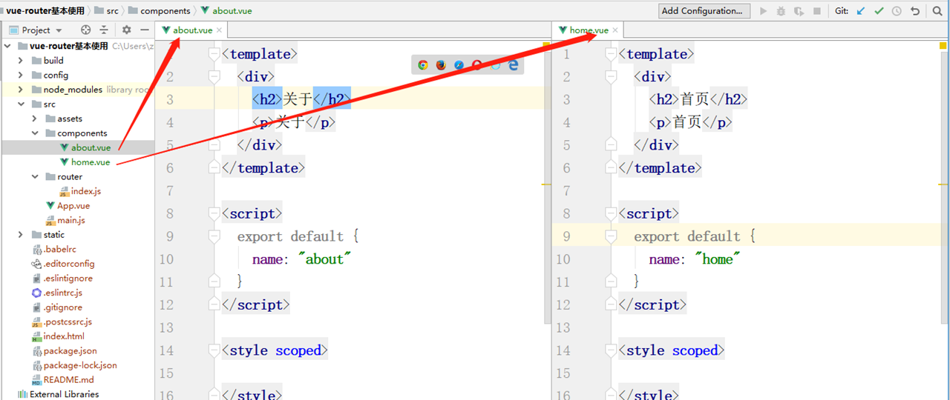Click h2 首页 heading text in home.vue

(694, 99)
